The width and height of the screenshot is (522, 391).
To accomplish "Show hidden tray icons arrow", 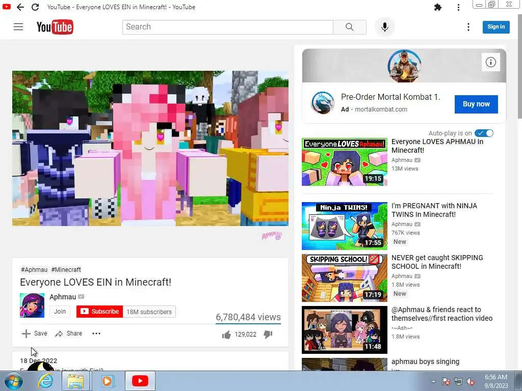I will [x=433, y=381].
